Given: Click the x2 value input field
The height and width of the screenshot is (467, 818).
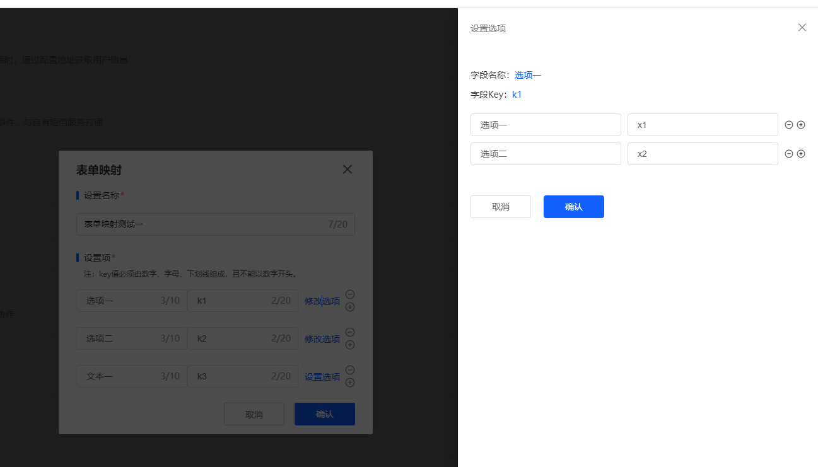Looking at the screenshot, I should click(x=702, y=154).
